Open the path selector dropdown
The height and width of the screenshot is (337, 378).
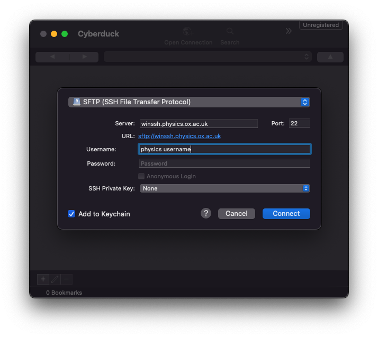(208, 57)
